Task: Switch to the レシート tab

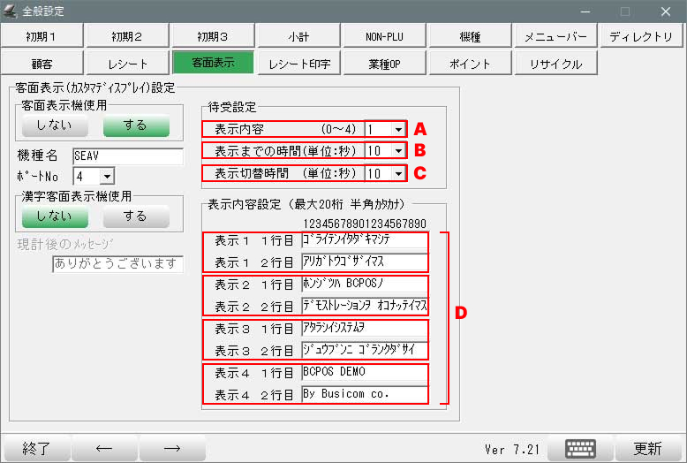Action: [x=128, y=64]
